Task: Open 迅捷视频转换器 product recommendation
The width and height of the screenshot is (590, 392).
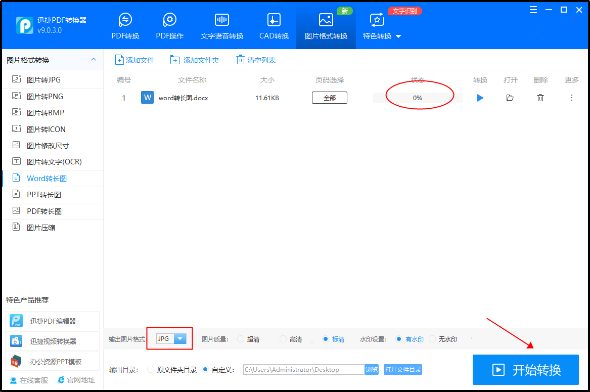Action: point(52,341)
